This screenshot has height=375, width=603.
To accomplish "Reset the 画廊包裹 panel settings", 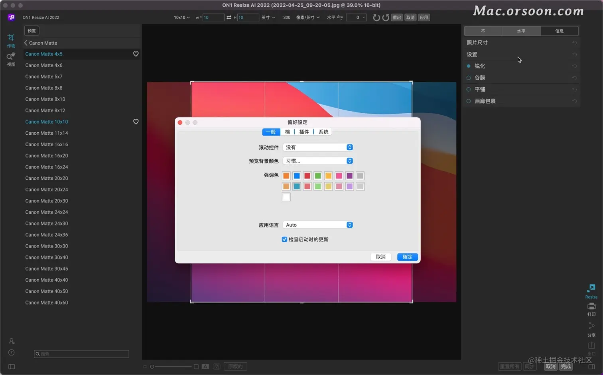I will 574,101.
